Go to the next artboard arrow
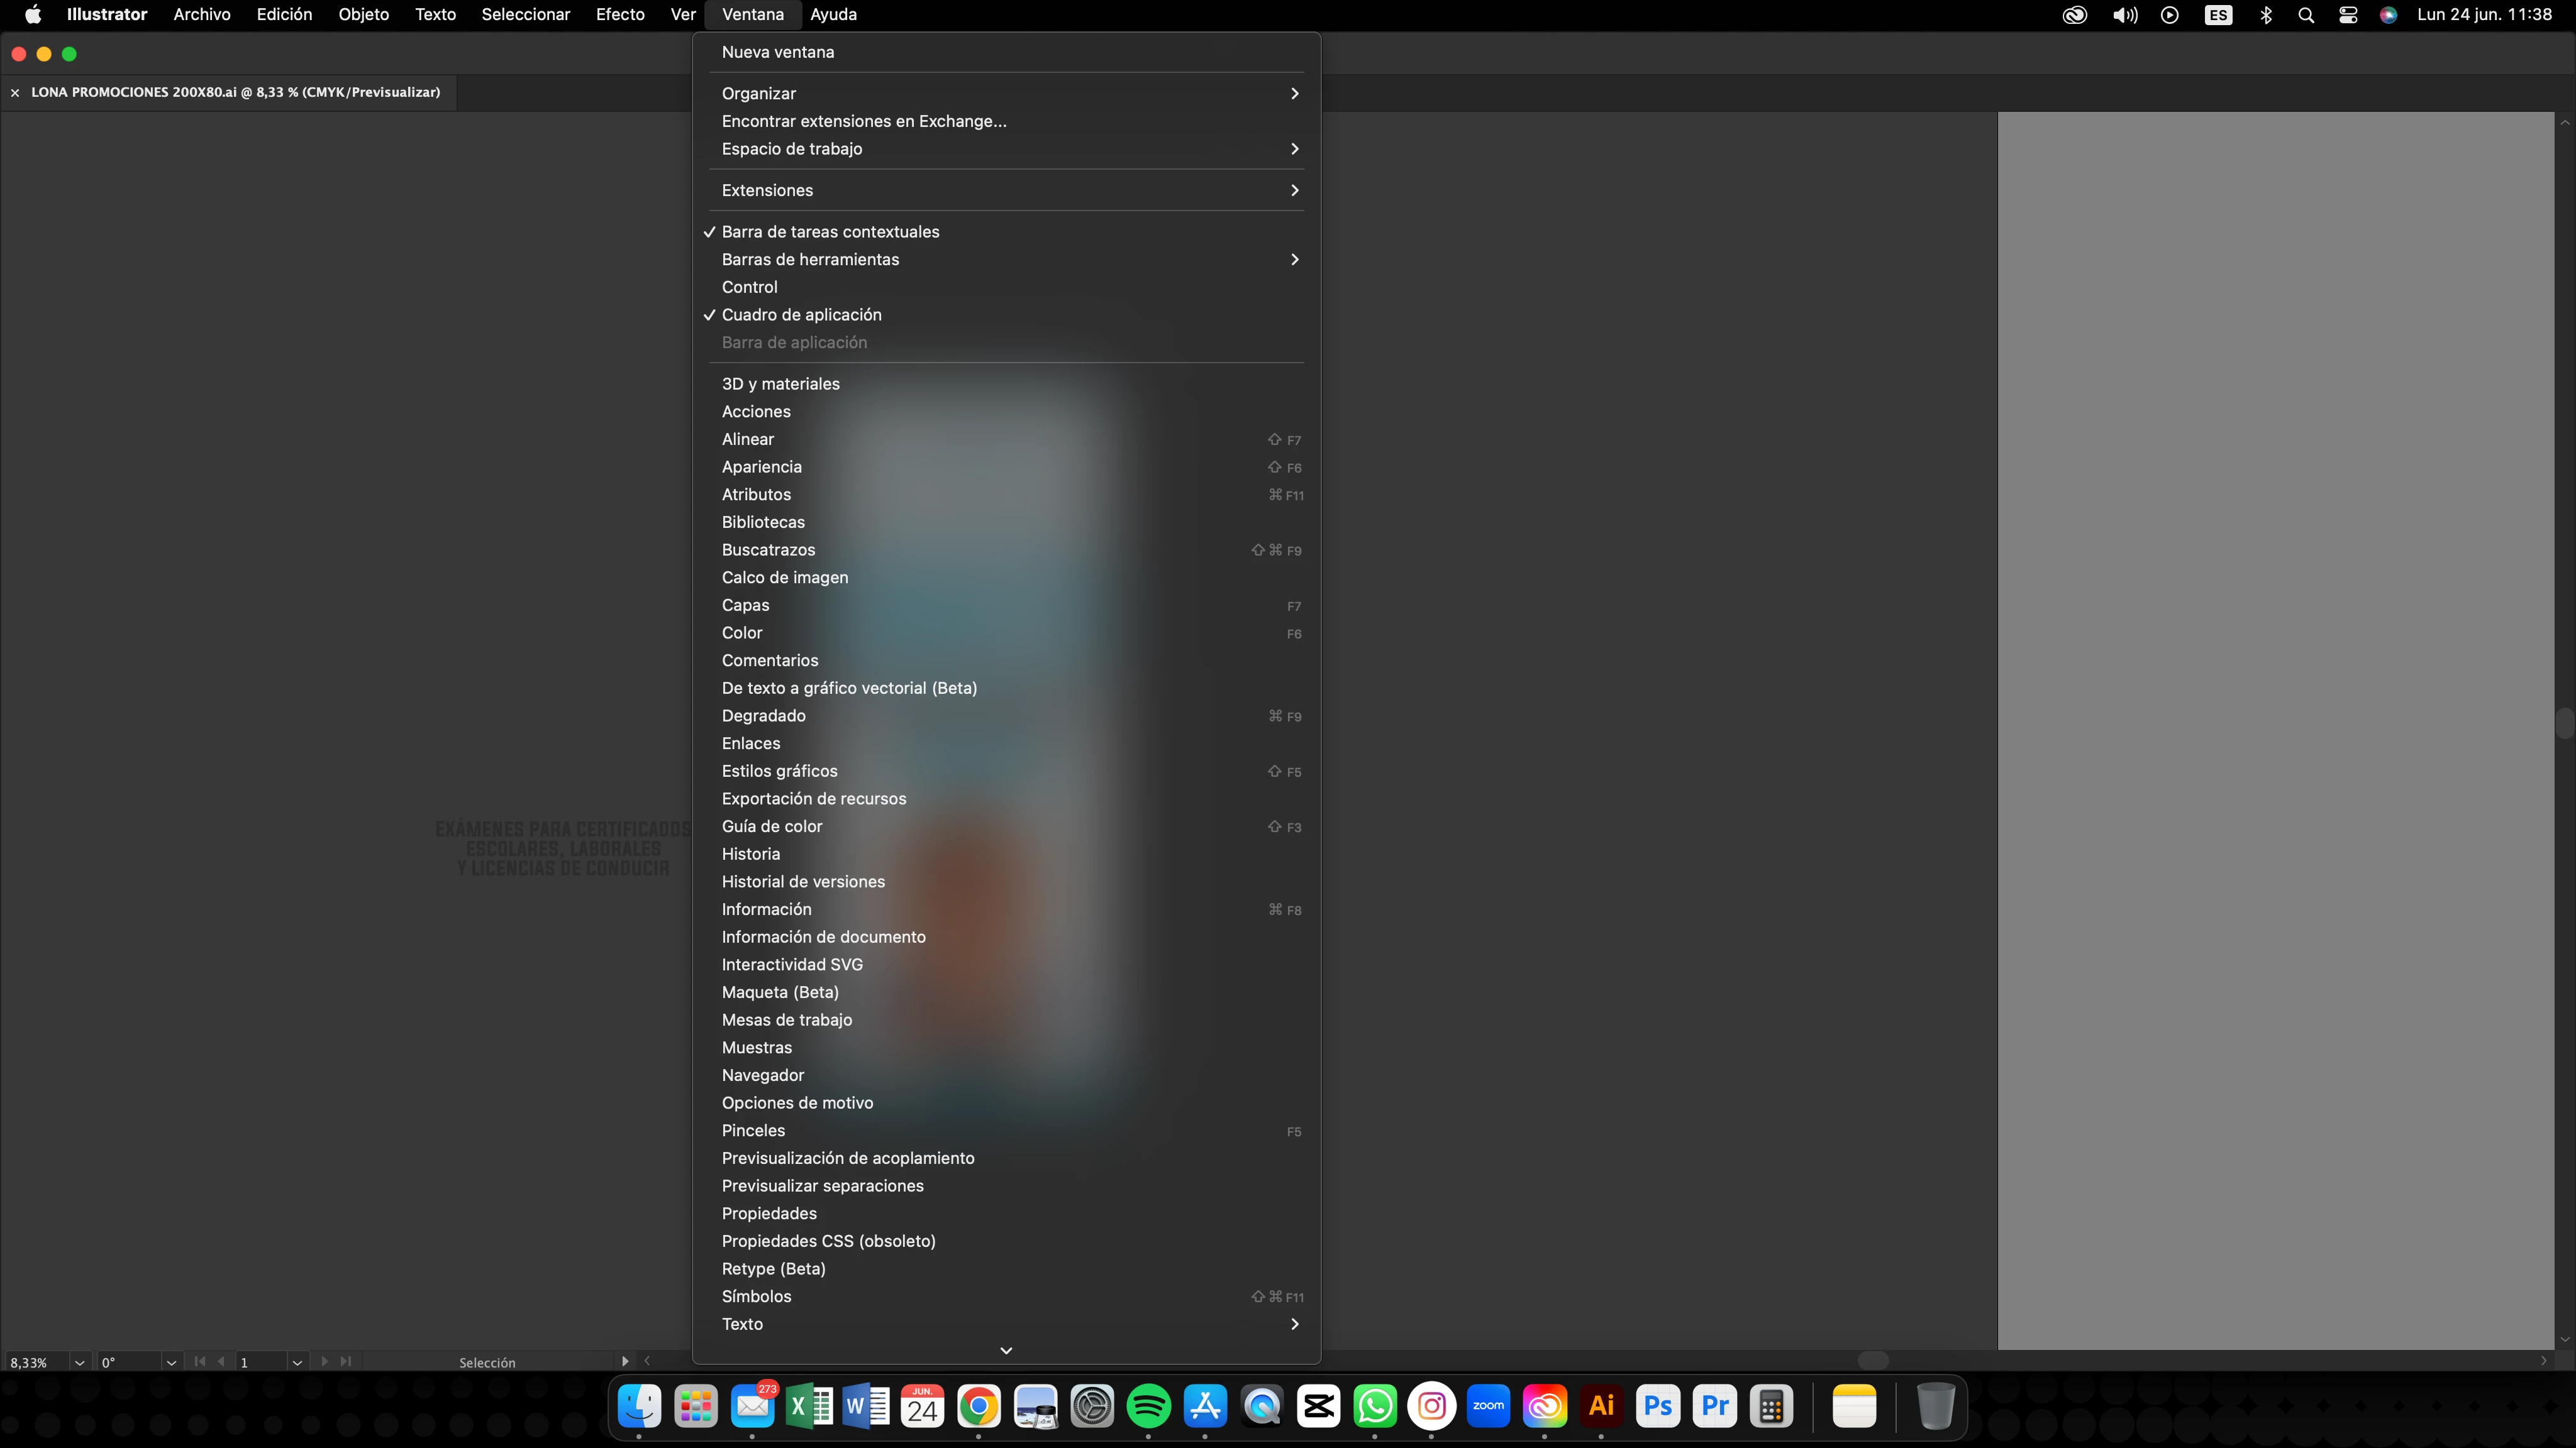 click(x=324, y=1361)
